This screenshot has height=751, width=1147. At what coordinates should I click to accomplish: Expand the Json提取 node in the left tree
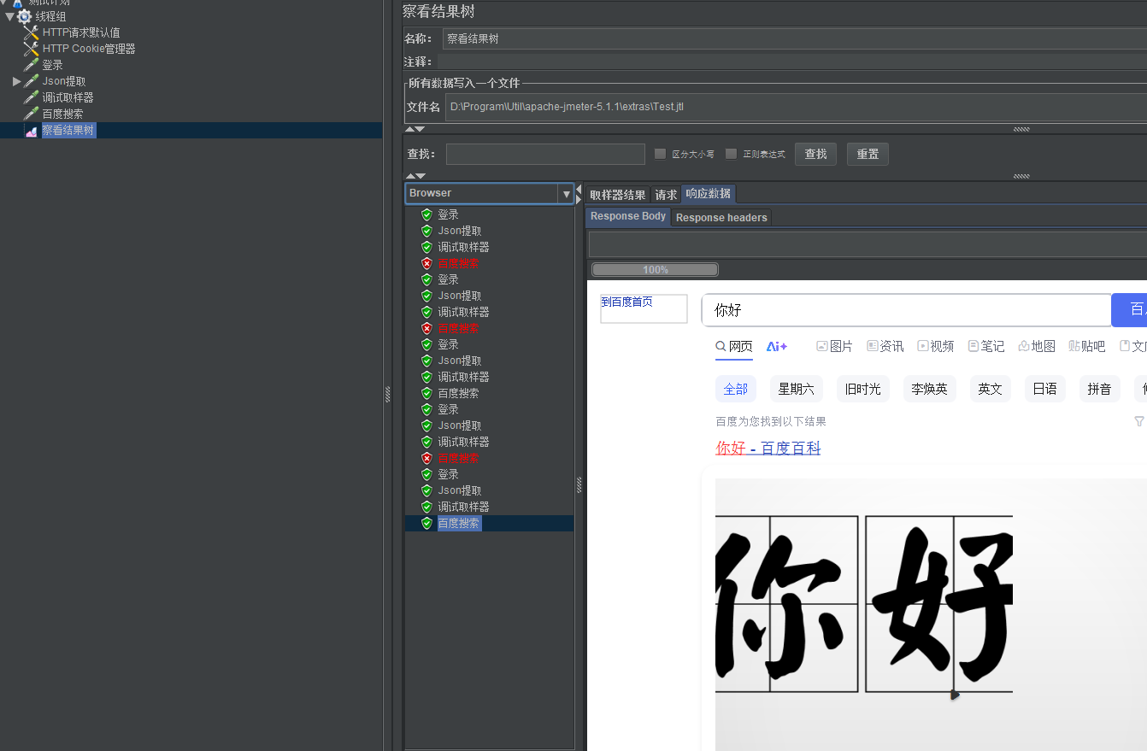pos(16,80)
